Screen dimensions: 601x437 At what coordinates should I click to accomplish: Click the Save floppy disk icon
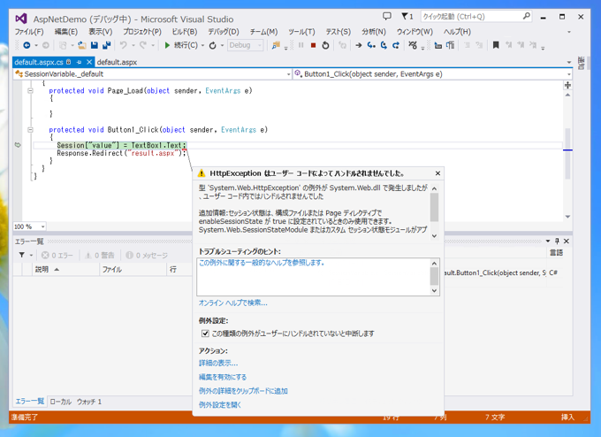(x=95, y=45)
